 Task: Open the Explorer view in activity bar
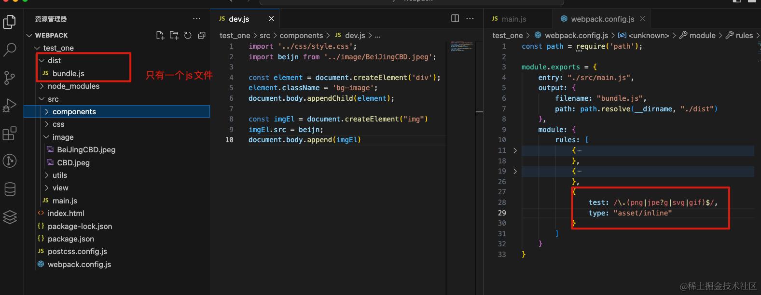tap(10, 22)
